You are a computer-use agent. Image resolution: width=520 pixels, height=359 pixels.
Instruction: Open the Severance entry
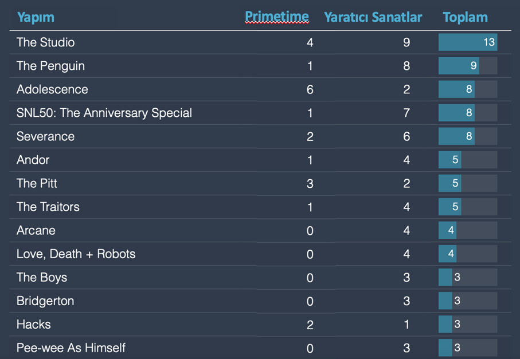coord(45,136)
